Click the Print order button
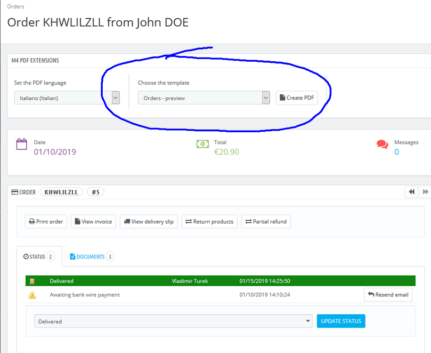The image size is (431, 353). (46, 221)
